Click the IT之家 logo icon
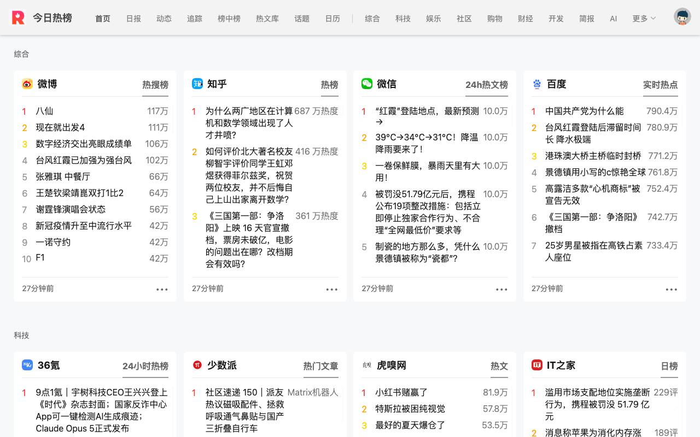The image size is (700, 437). click(x=537, y=365)
